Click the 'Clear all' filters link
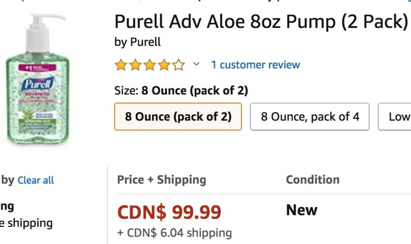Image resolution: width=411 pixels, height=244 pixels. [x=36, y=180]
